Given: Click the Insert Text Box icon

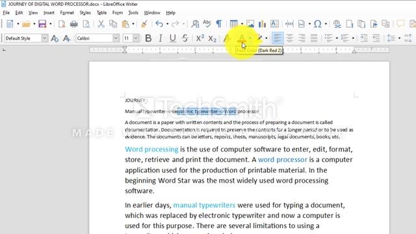Looking at the screenshot, I should click(274, 24).
